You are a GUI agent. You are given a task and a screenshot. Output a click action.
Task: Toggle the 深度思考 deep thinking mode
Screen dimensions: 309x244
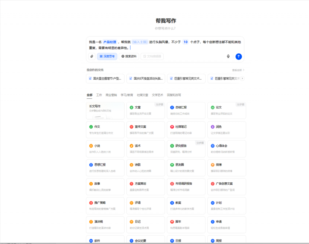tap(107, 56)
